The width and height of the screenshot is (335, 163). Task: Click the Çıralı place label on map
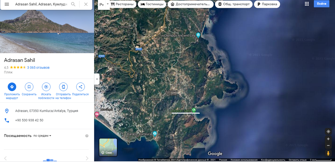tap(202, 18)
